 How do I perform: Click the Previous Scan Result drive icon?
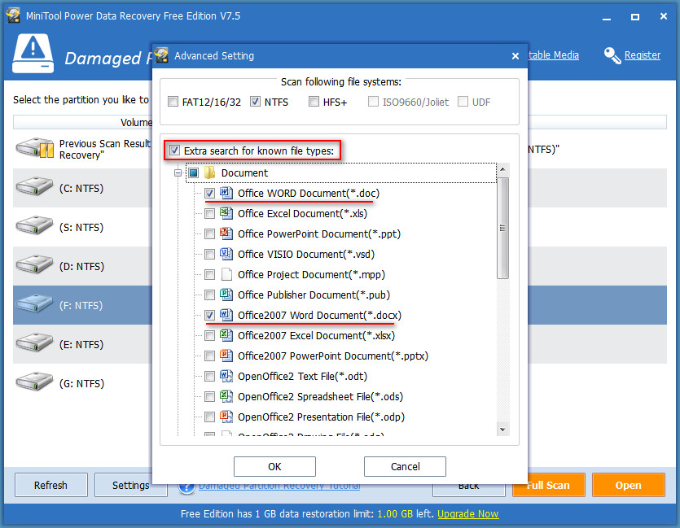click(35, 148)
